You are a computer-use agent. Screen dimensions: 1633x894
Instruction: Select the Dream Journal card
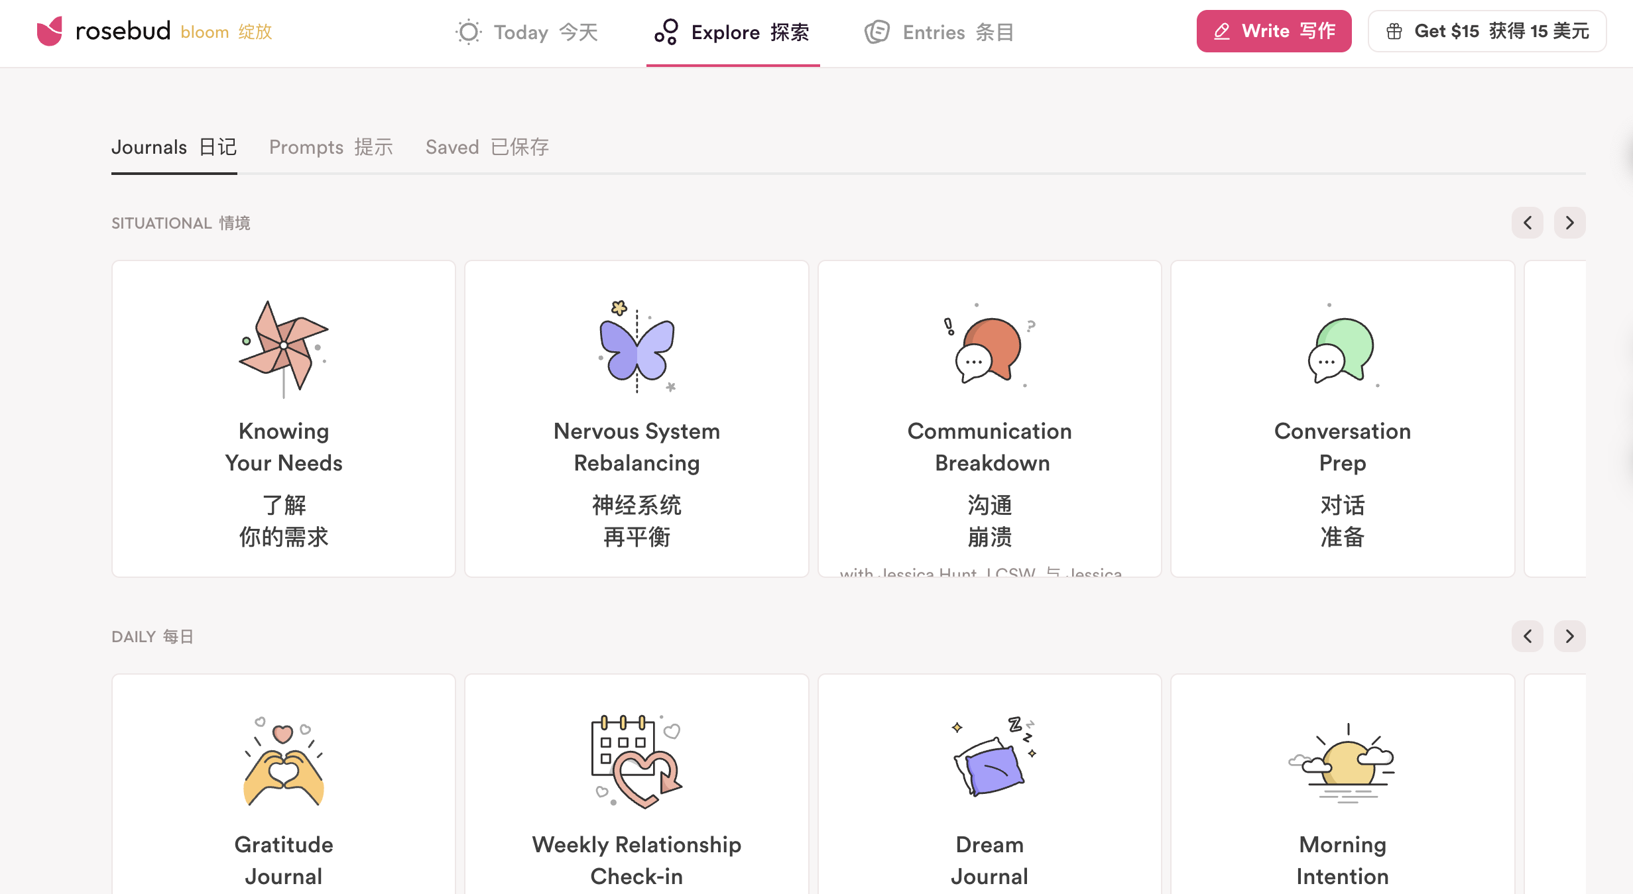(x=988, y=782)
